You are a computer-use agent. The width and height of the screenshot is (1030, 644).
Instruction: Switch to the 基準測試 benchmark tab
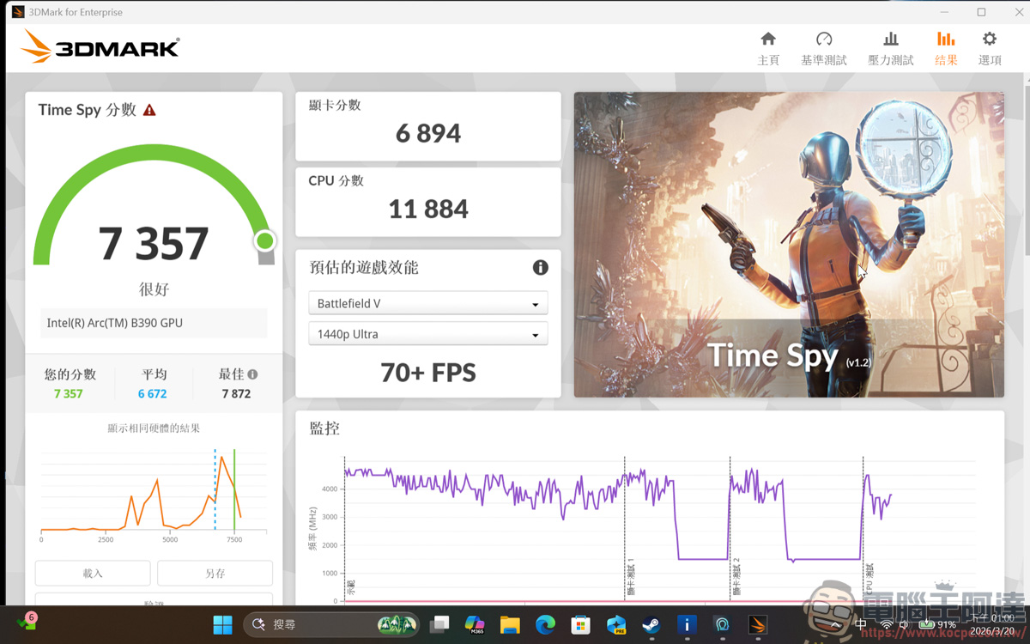823,47
